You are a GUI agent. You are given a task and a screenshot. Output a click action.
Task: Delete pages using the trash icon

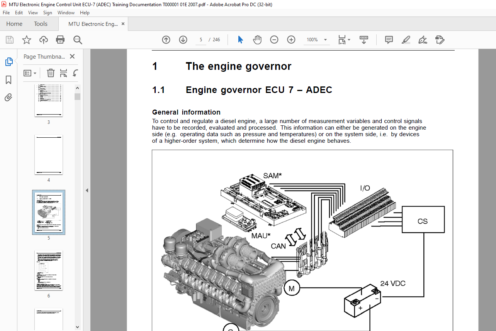51,73
